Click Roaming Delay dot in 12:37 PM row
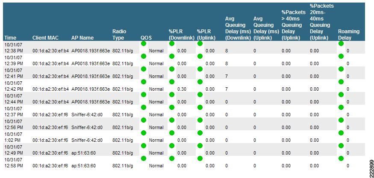The width and height of the screenshot is (374, 178). [x=341, y=107]
